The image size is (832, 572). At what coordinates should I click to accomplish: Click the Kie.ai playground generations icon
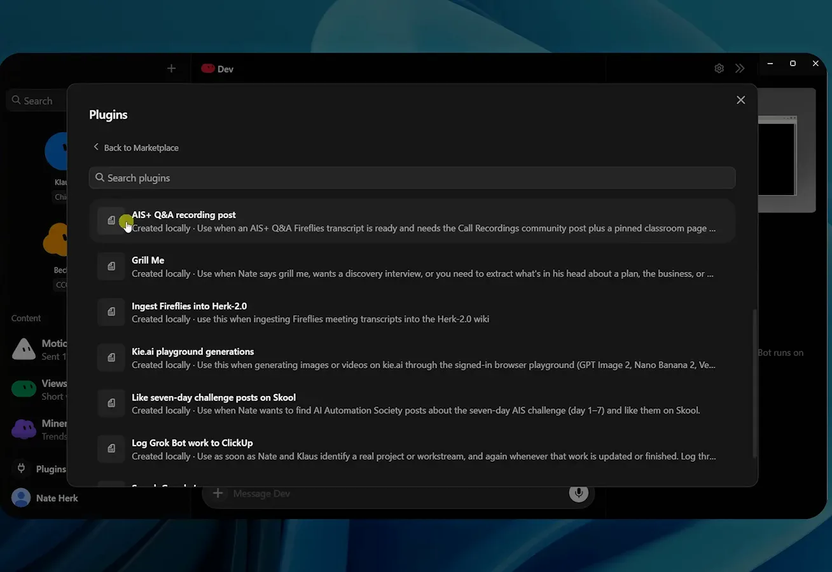point(111,357)
